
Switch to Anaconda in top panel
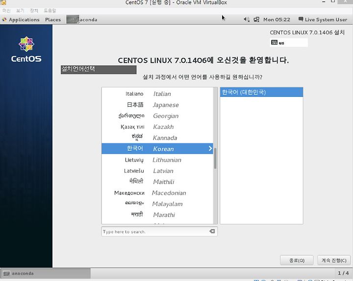82,20
